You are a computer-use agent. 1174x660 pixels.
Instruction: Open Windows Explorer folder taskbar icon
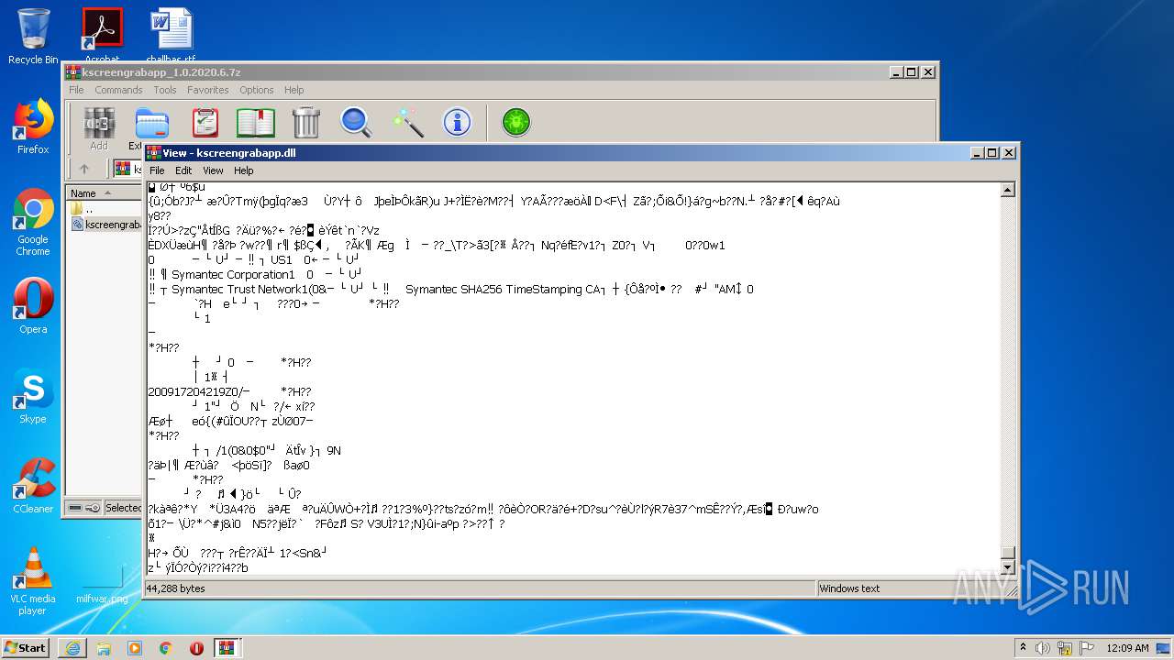click(104, 648)
